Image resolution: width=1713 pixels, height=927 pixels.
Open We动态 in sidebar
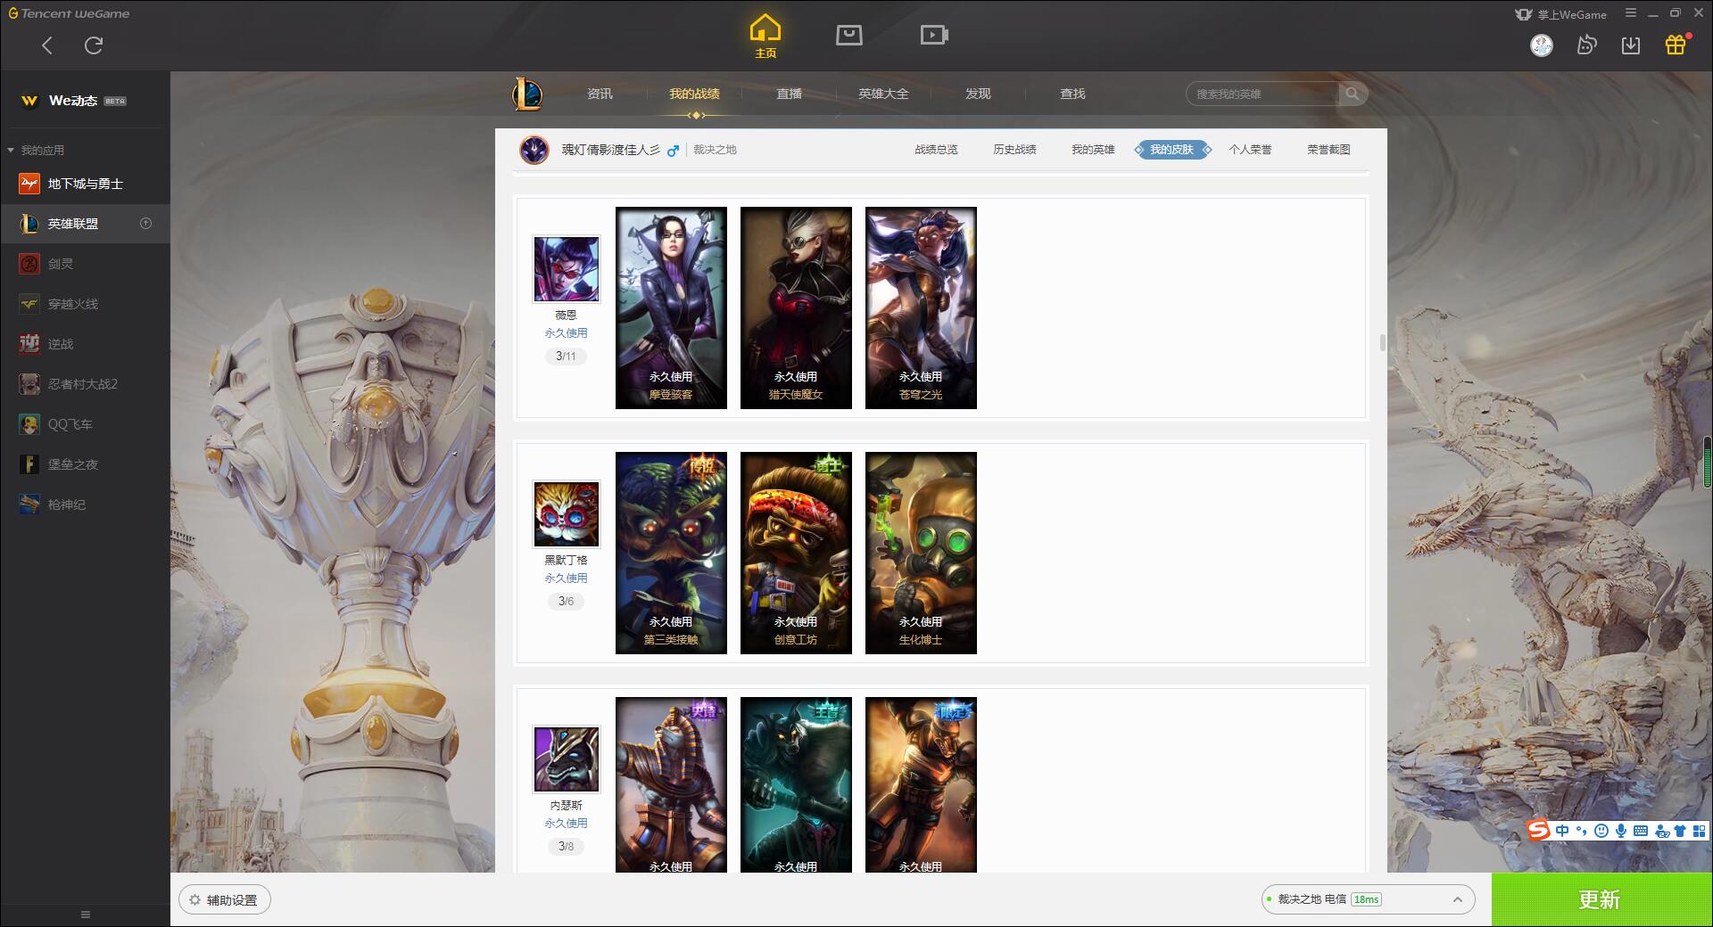coord(85,101)
